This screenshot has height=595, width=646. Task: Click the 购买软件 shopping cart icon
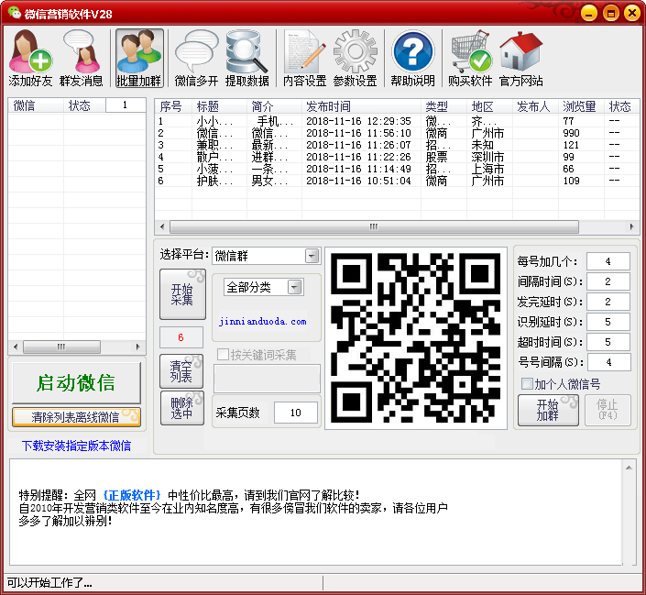pos(470,58)
